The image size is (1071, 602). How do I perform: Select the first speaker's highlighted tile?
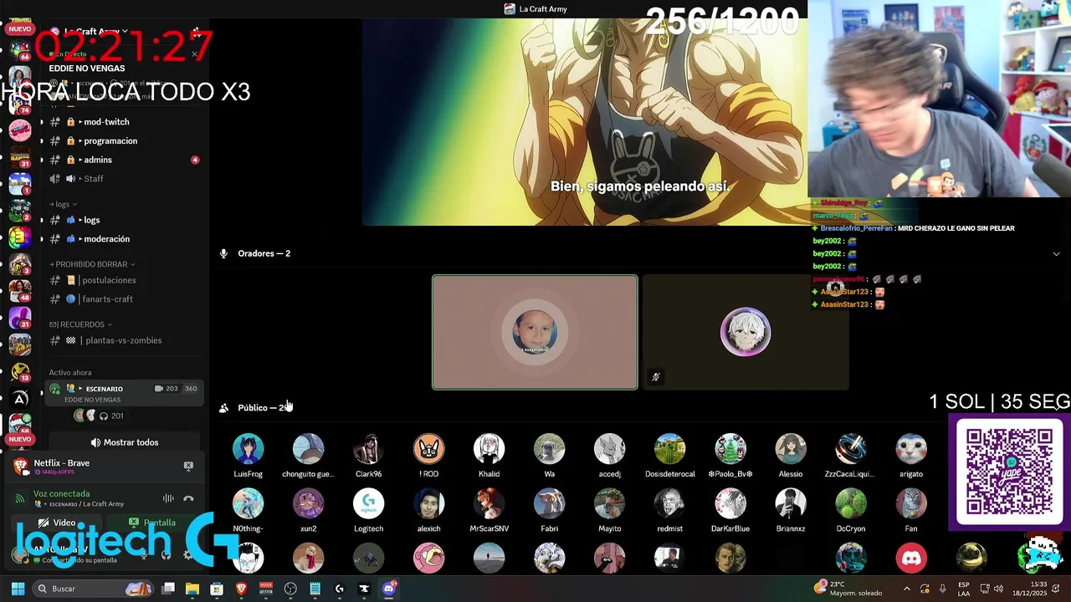535,332
